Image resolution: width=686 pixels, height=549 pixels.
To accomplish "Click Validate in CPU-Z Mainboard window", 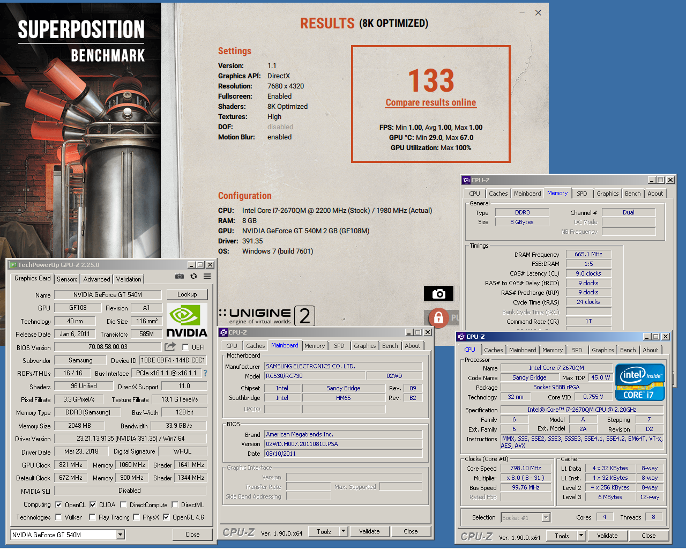I will [x=369, y=531].
